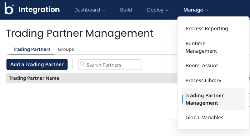Switch to the Trading Partners tab
This screenshot has width=250, height=136.
coord(32,49)
